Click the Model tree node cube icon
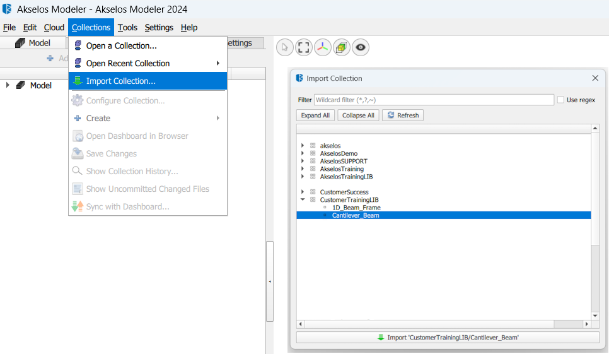Image resolution: width=609 pixels, height=354 pixels. click(x=21, y=85)
